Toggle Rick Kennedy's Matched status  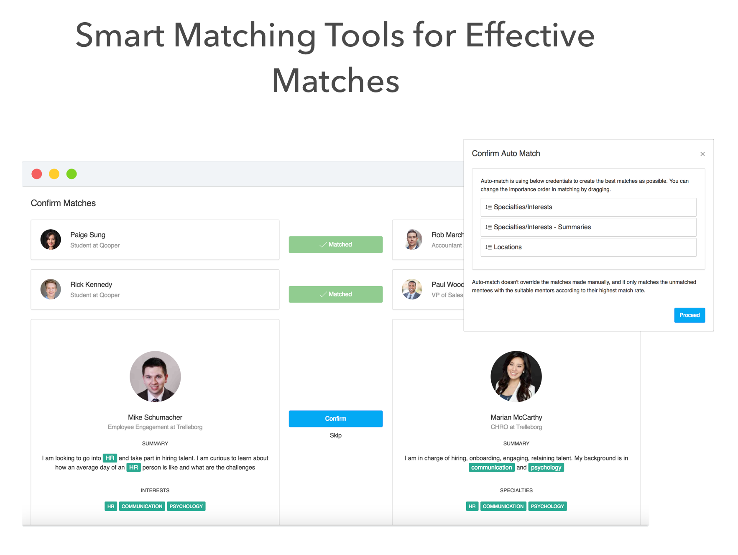pyautogui.click(x=335, y=294)
